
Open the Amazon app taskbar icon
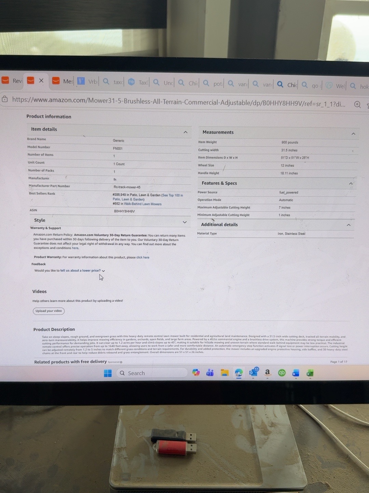click(x=268, y=372)
